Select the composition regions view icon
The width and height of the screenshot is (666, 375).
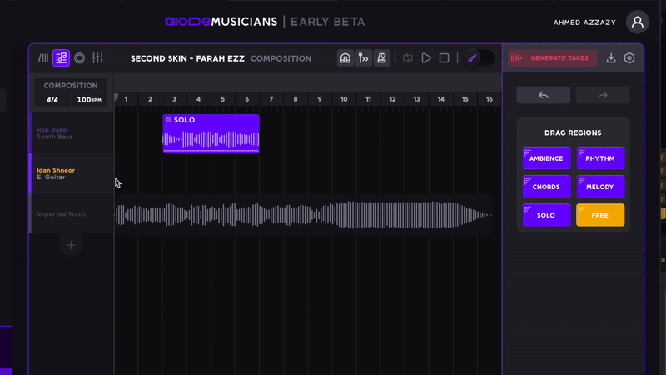(61, 58)
